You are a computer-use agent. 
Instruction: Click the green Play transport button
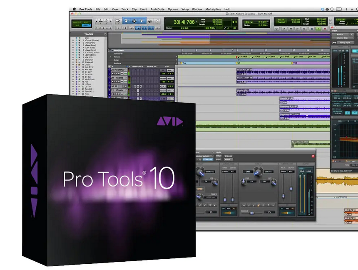318,29
